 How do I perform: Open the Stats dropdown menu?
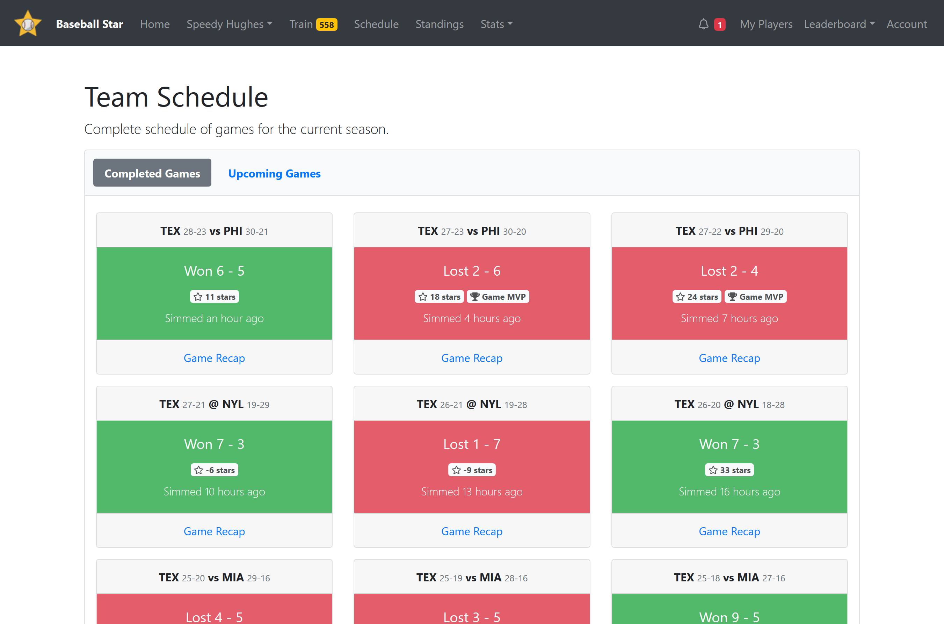click(x=496, y=24)
